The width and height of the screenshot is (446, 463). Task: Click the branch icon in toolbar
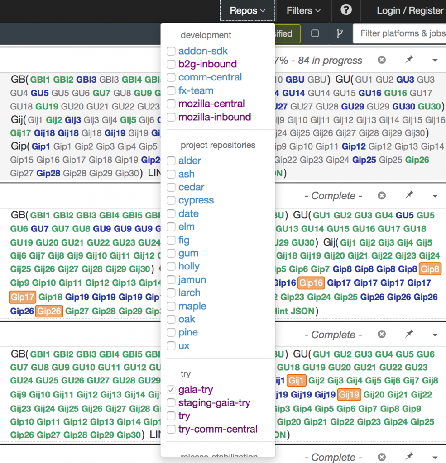[x=340, y=33]
